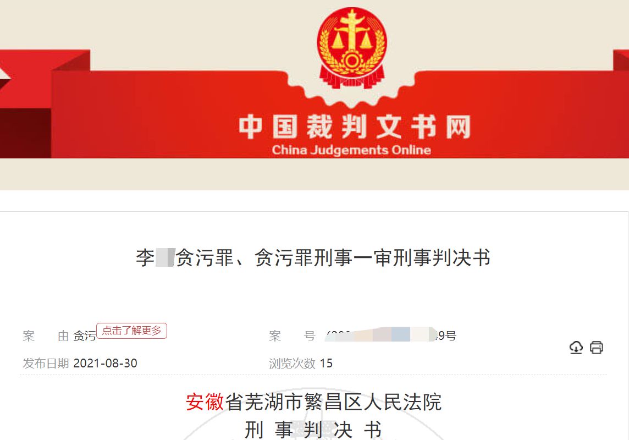Click the publish date 2021-08-30
This screenshot has height=440, width=629.
click(105, 364)
